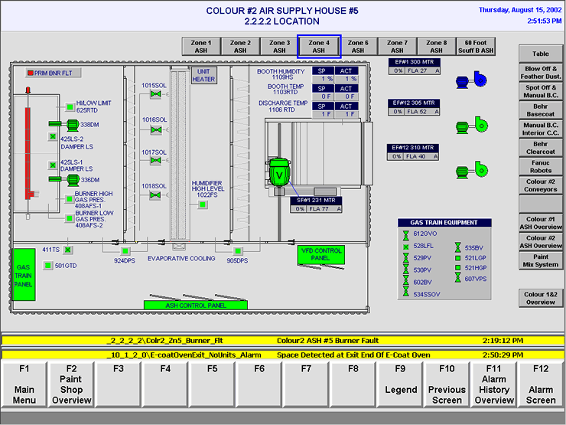Select the 612GVO gas valve icon
Image resolution: width=566 pixels, height=425 pixels.
click(x=405, y=234)
